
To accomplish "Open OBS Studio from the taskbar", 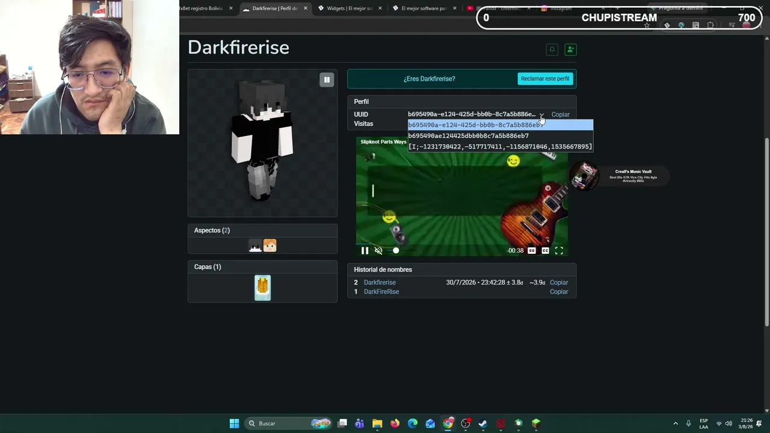I will (466, 423).
